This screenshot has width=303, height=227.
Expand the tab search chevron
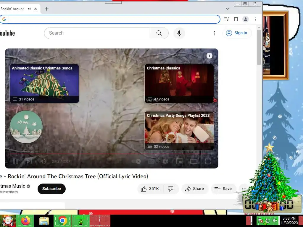[x=227, y=9]
